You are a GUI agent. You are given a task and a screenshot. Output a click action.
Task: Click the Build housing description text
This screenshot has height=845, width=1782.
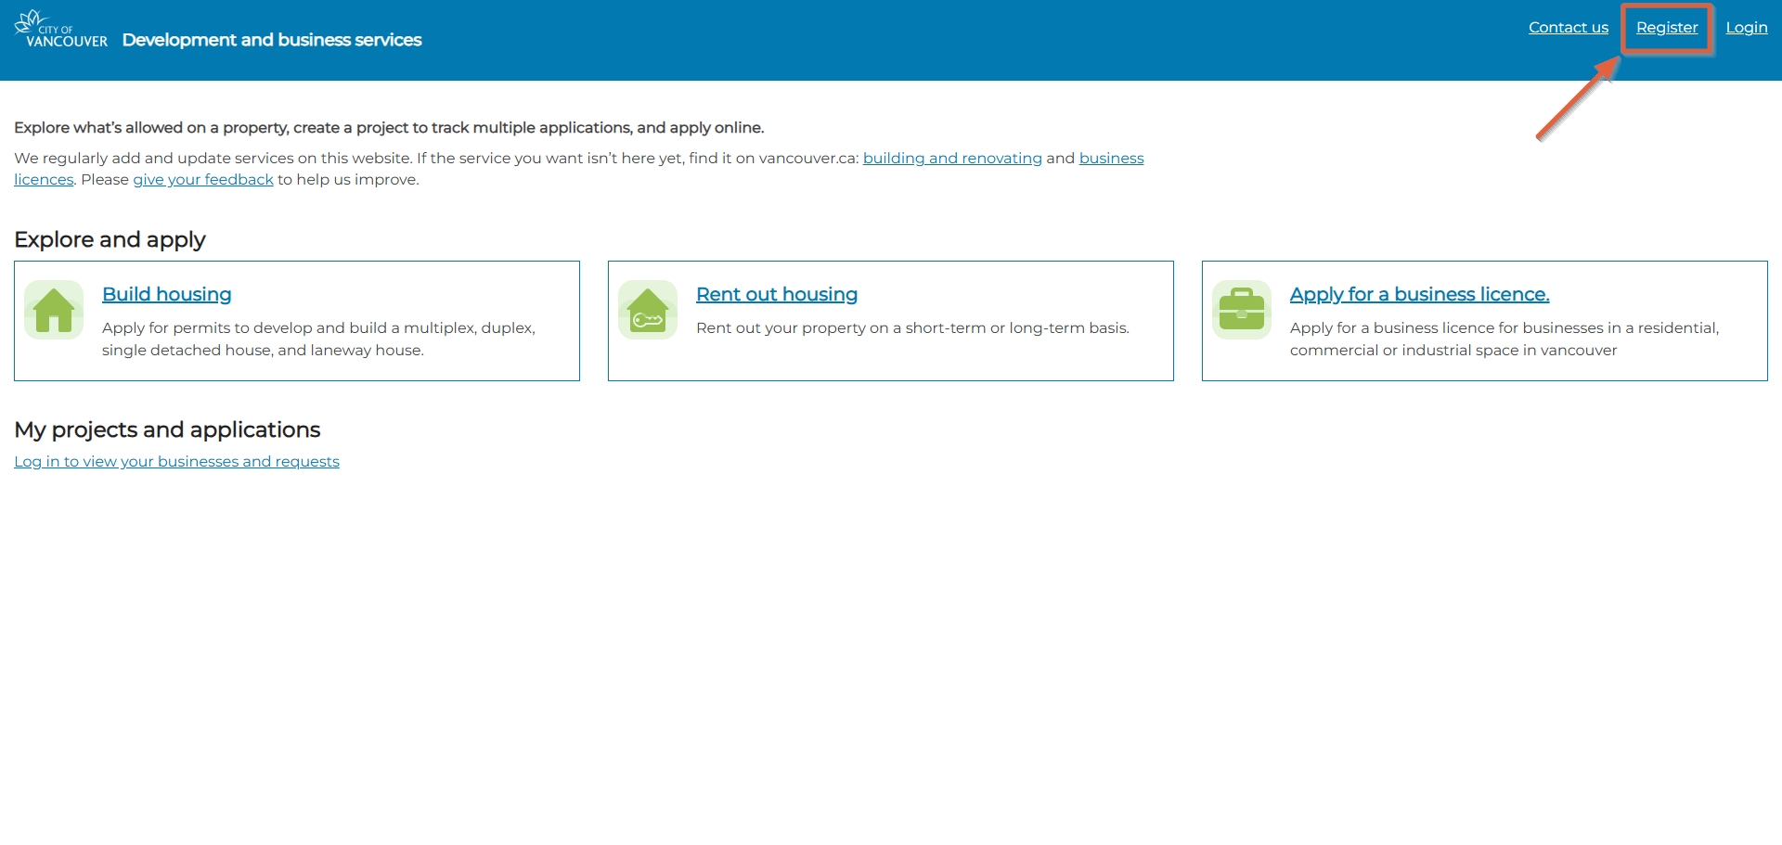pos(318,339)
